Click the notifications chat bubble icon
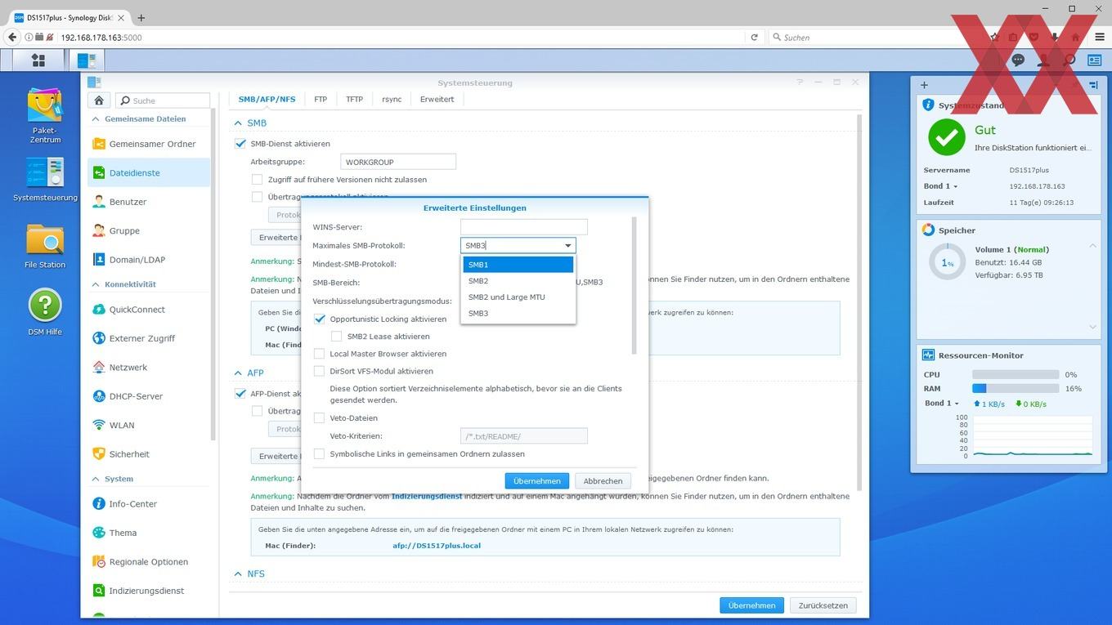The height and width of the screenshot is (625, 1112). (1018, 60)
